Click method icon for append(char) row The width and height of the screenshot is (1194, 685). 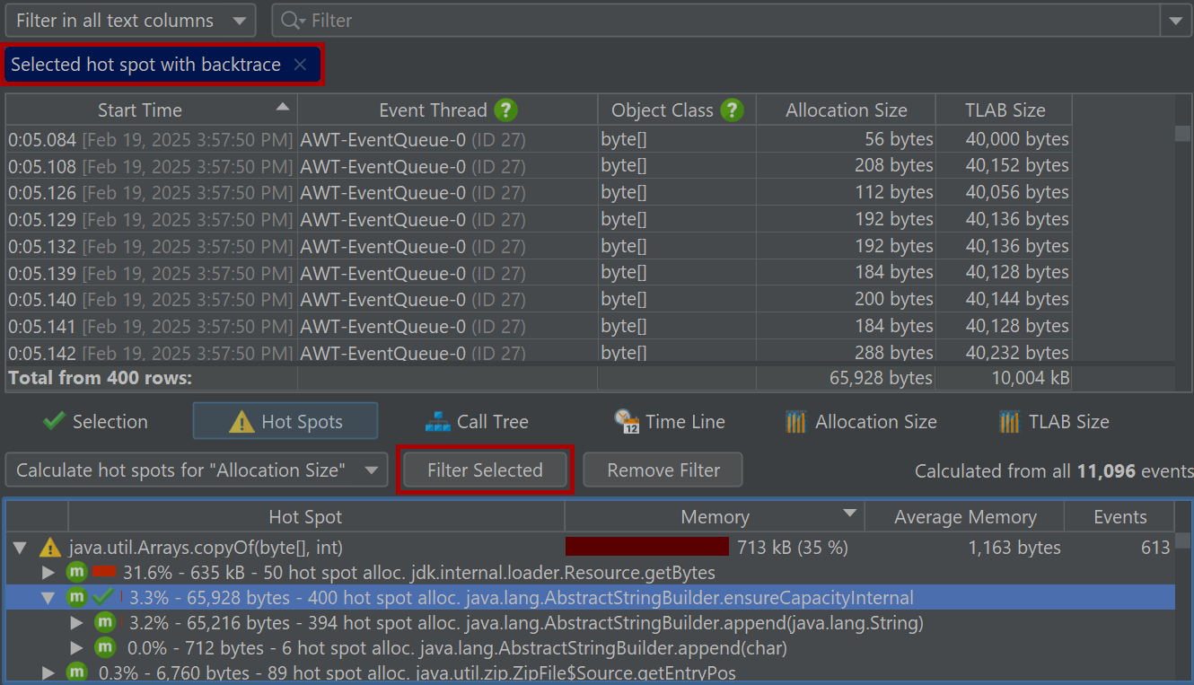pyautogui.click(x=105, y=647)
